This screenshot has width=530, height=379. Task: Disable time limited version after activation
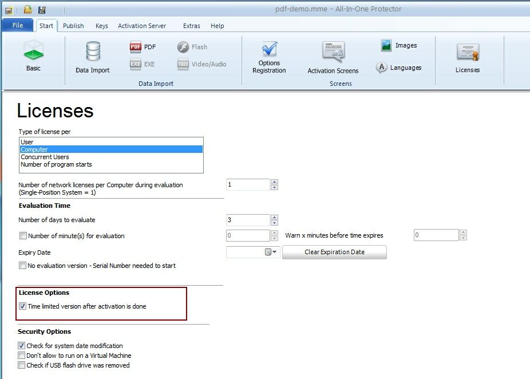(x=23, y=306)
